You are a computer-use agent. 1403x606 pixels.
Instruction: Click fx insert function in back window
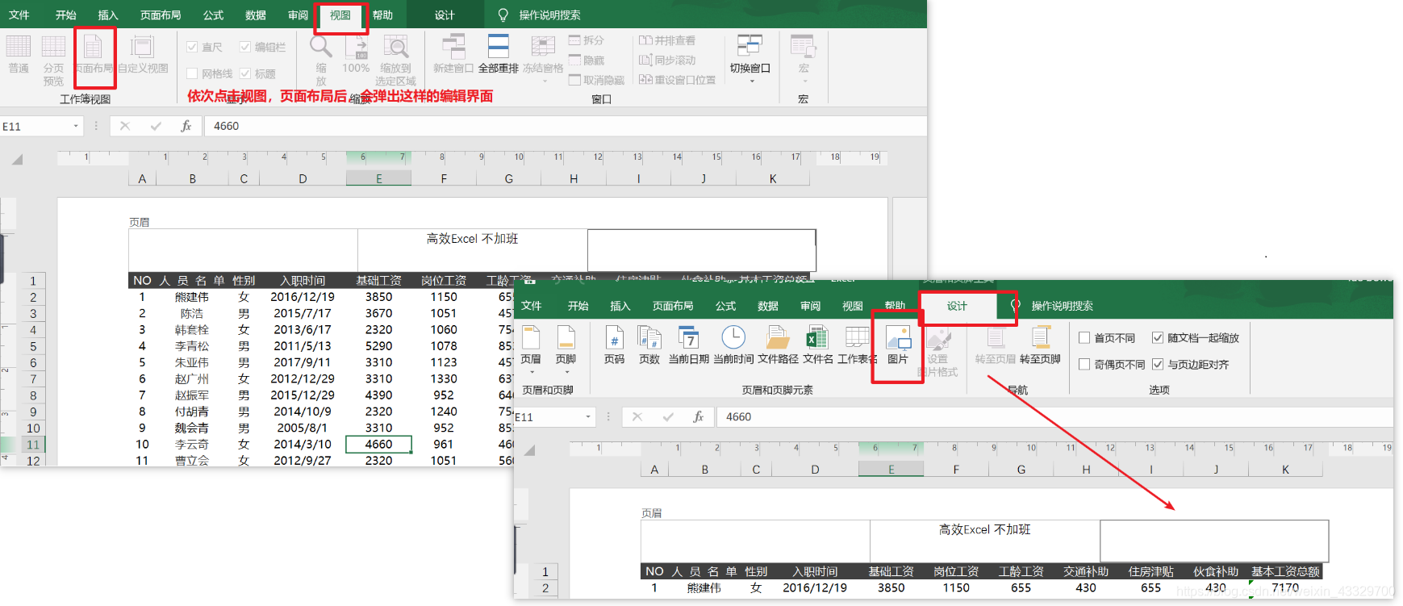click(x=186, y=126)
